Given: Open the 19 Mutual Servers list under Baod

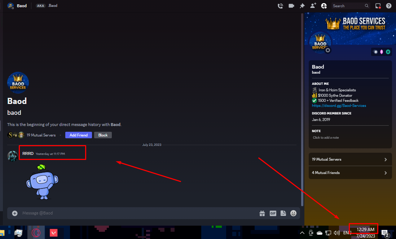Looking at the screenshot, I should pyautogui.click(x=41, y=135).
